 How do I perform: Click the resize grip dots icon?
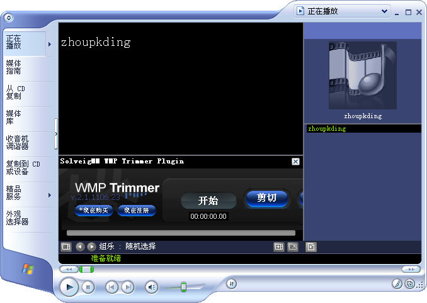tap(421, 285)
